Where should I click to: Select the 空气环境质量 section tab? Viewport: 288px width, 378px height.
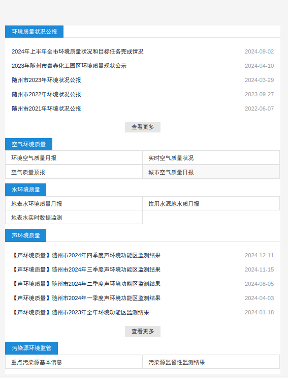28,144
